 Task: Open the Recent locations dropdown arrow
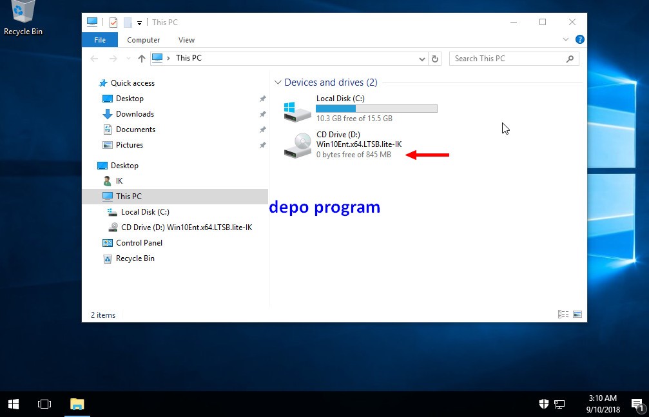[128, 59]
